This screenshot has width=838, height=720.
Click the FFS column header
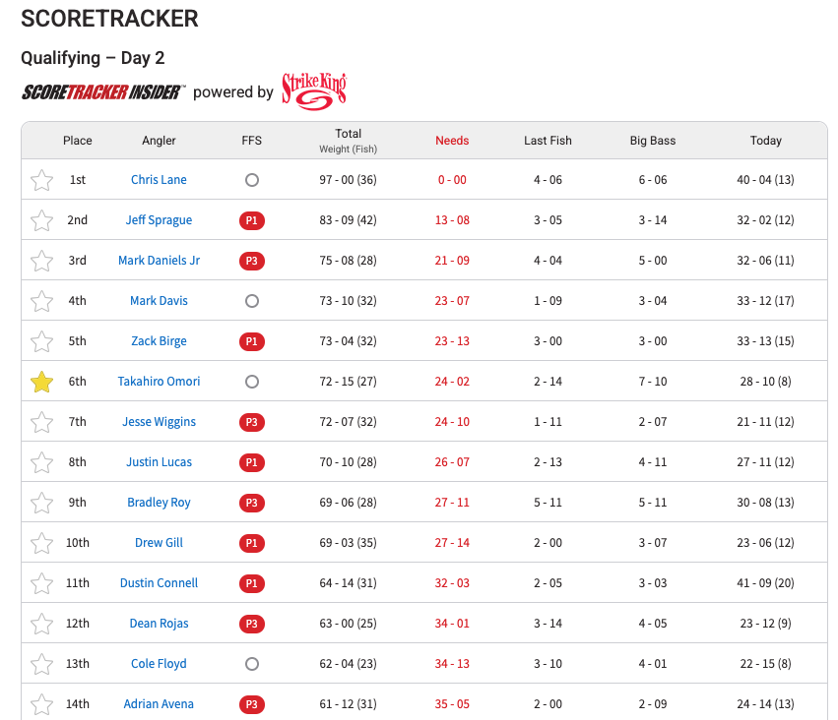[x=252, y=141]
